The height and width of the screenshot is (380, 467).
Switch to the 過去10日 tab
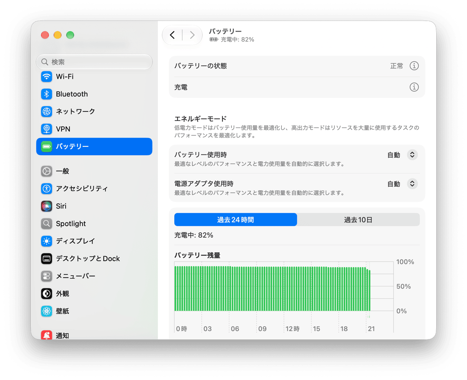point(358,220)
